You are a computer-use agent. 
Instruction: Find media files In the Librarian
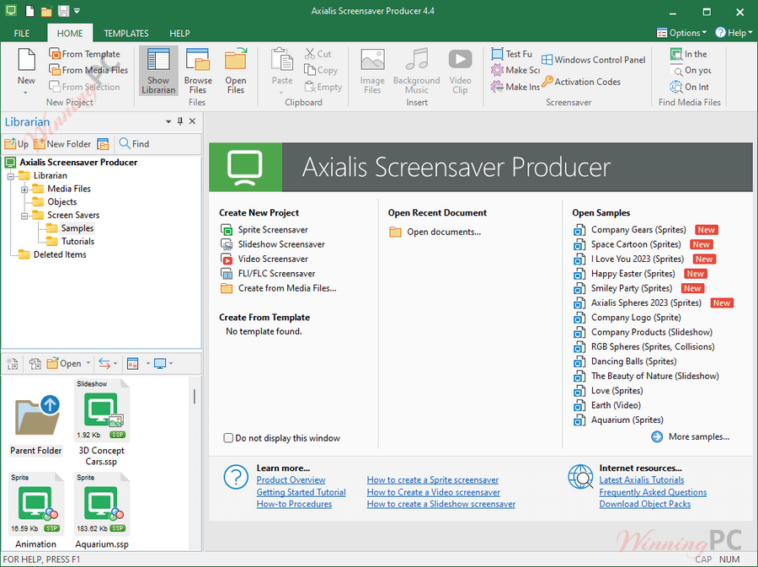689,54
